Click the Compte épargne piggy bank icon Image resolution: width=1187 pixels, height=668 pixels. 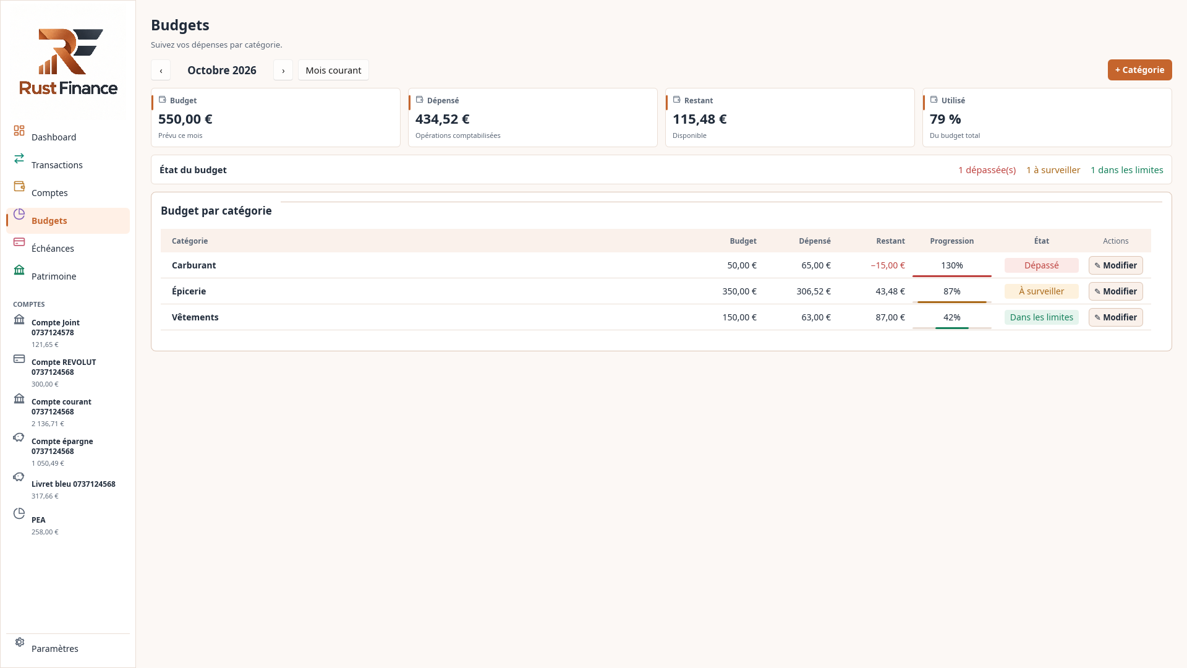point(19,437)
